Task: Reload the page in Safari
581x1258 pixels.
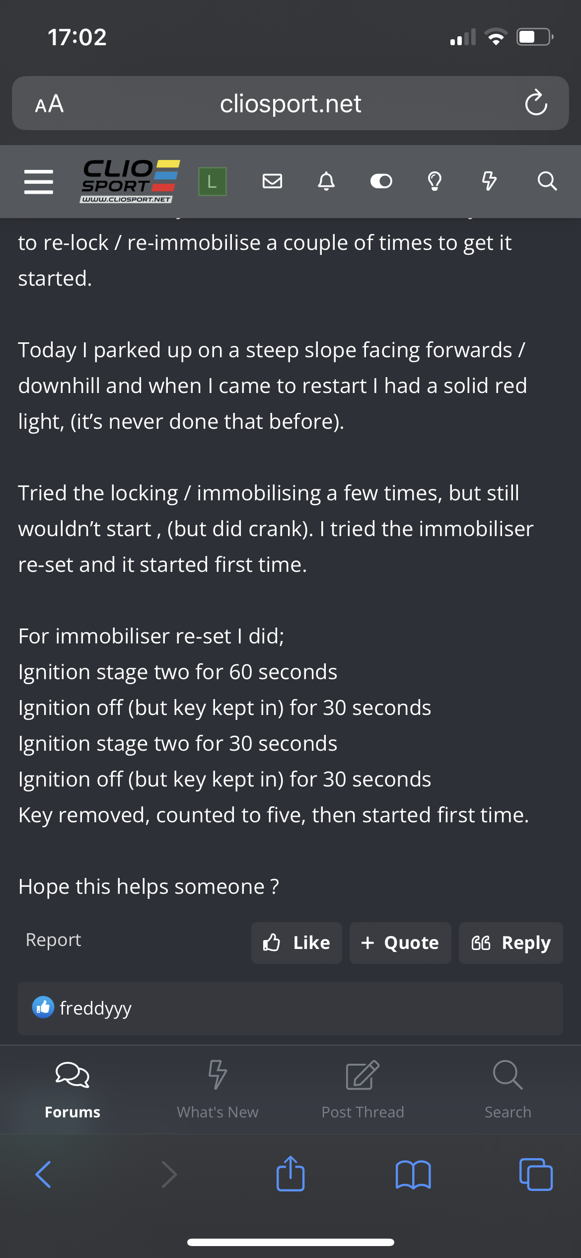Action: (x=536, y=103)
